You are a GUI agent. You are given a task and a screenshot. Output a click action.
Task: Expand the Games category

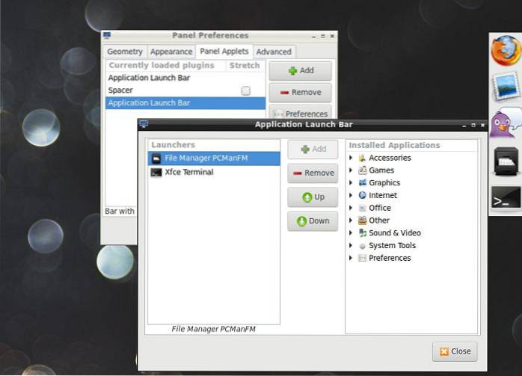coord(351,170)
